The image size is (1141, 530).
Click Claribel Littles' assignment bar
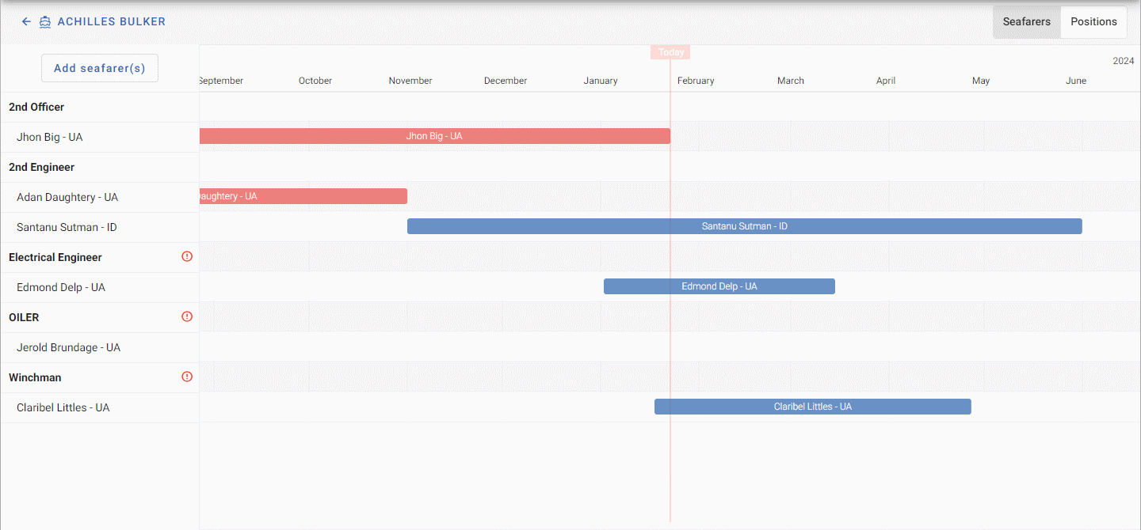(812, 406)
